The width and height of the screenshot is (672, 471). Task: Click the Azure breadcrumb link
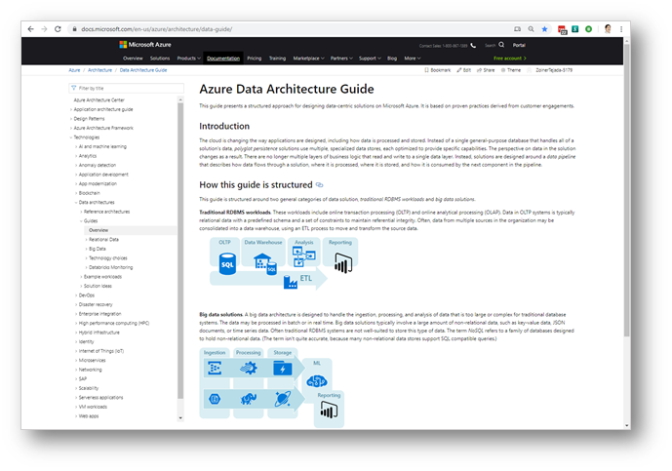click(x=74, y=70)
